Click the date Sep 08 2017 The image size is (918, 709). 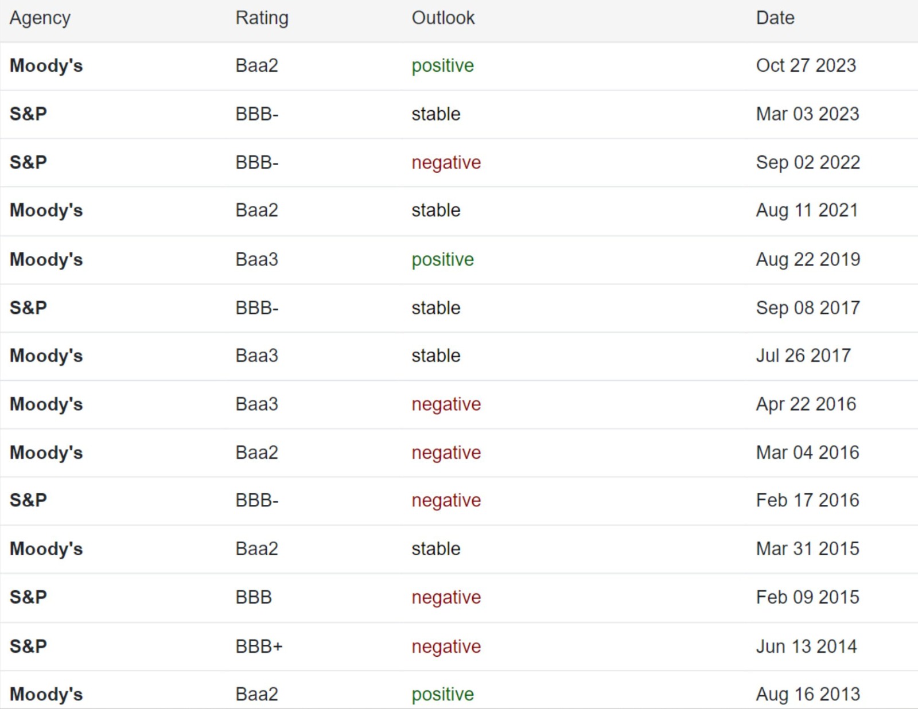pyautogui.click(x=808, y=308)
